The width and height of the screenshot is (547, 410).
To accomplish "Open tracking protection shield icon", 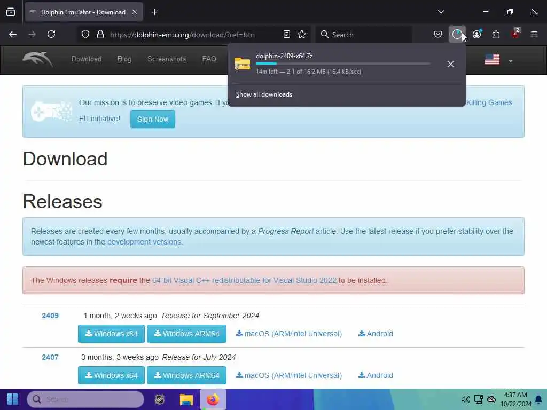I will [85, 35].
